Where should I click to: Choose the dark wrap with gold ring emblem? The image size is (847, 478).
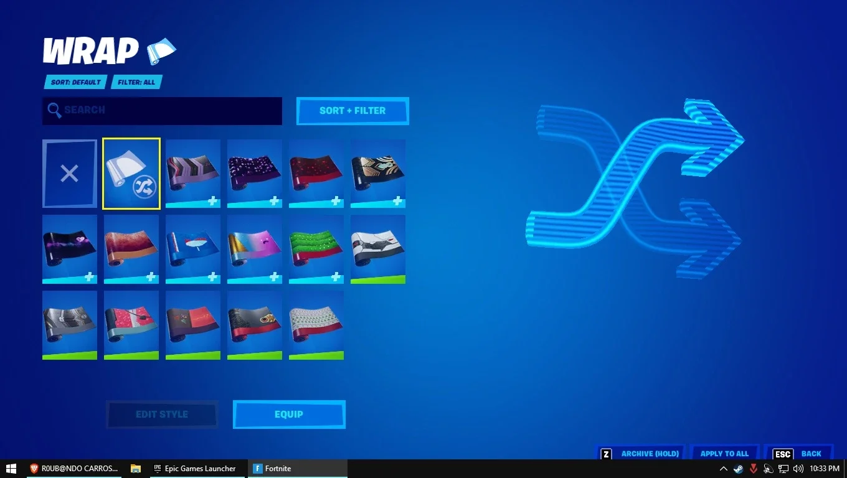pyautogui.click(x=255, y=326)
